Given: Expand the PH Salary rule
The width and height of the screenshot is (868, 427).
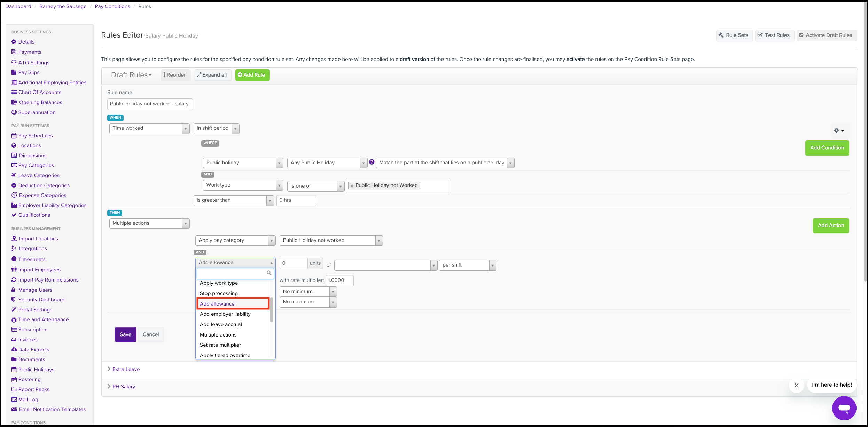Looking at the screenshot, I should [x=124, y=387].
